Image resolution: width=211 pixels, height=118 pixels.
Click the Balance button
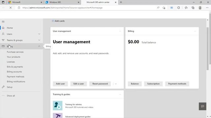[x=135, y=84]
